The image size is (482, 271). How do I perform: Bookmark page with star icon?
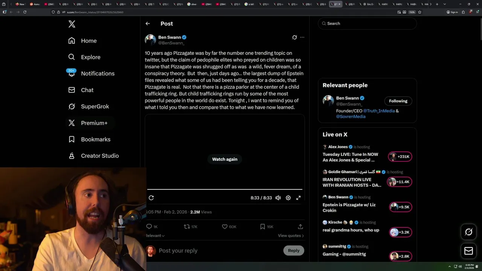pos(419,12)
